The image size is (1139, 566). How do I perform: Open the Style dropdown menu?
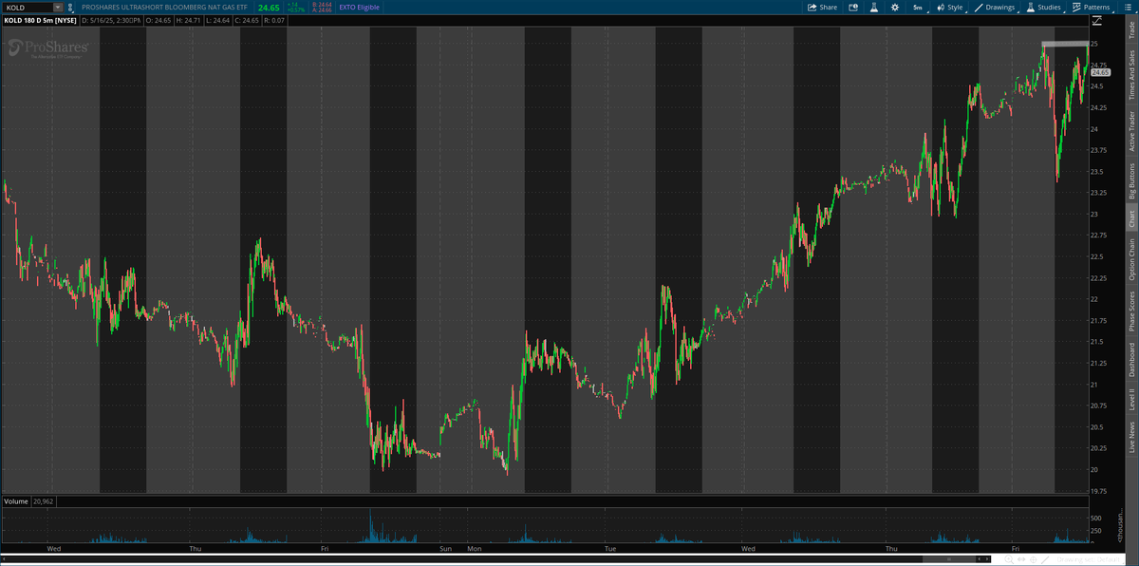pos(952,7)
